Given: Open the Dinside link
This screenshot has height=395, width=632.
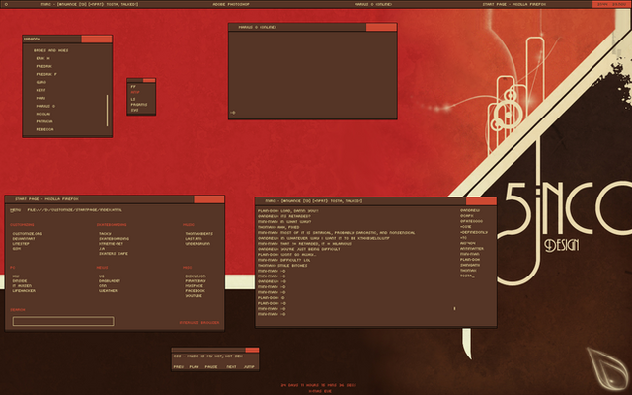Looking at the screenshot, I should (20, 281).
